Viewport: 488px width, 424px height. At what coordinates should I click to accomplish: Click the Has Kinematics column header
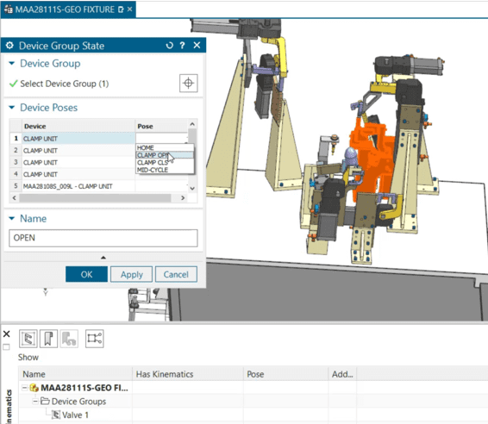(x=188, y=374)
